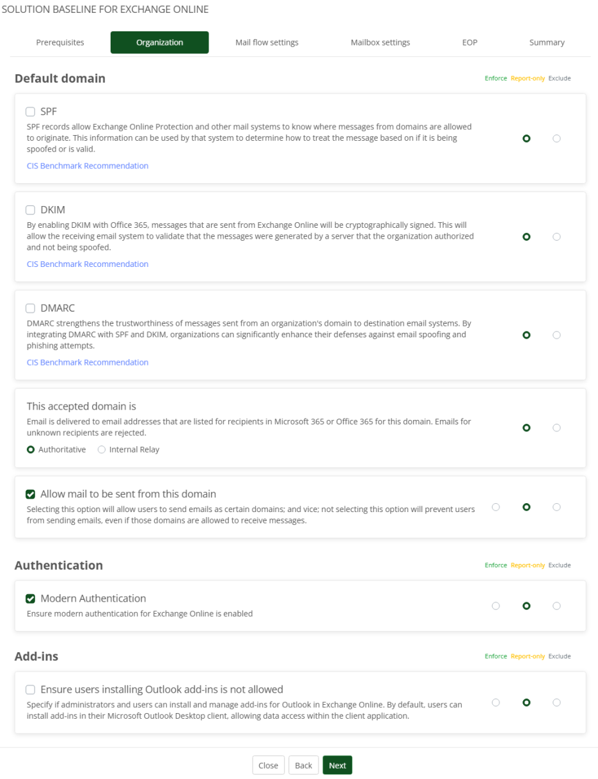Tick the DMARC checkbox
Viewport: 598px width, 779px height.
pos(31,308)
